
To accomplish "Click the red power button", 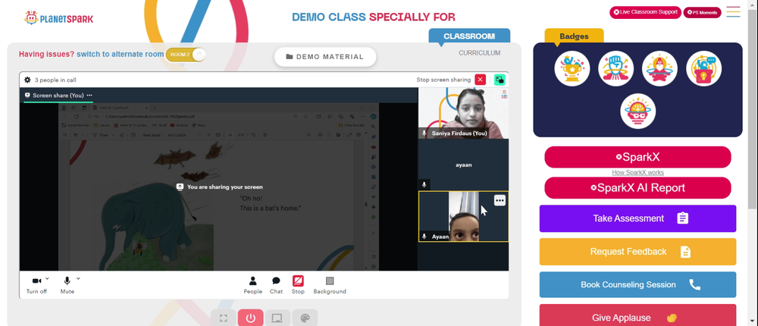I will click(x=250, y=318).
